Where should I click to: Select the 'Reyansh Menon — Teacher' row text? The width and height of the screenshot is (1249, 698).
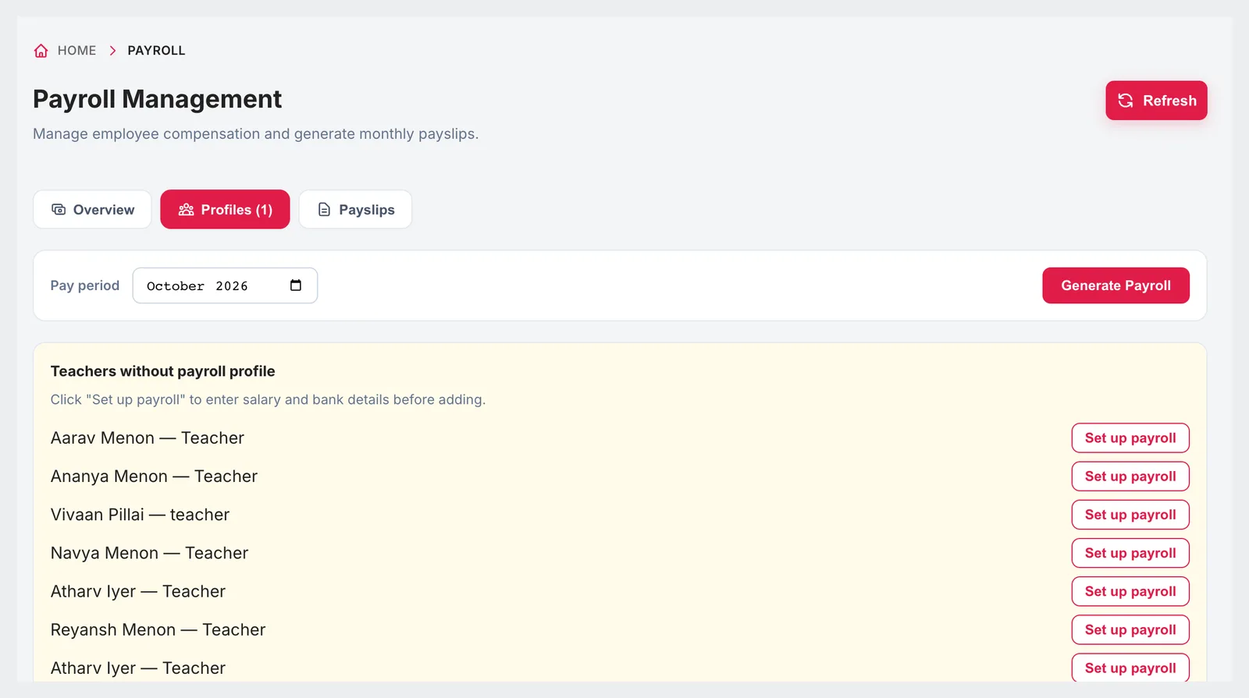pos(158,630)
